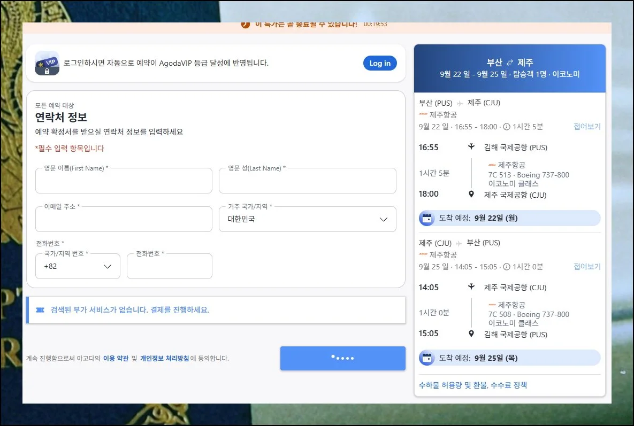Click the round-trip arrows icon between 부산 and 제주
The width and height of the screenshot is (634, 426).
(510, 63)
